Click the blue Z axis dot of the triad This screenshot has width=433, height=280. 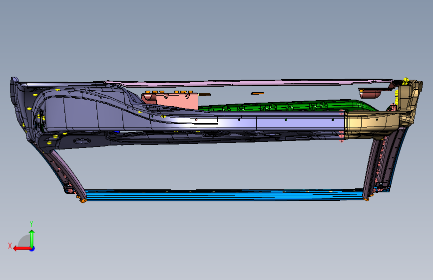pyautogui.click(x=32, y=249)
